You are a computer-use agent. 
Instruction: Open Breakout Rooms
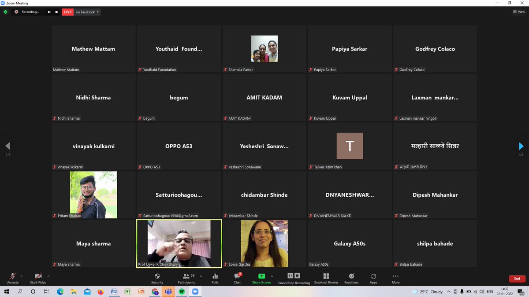coord(326,278)
